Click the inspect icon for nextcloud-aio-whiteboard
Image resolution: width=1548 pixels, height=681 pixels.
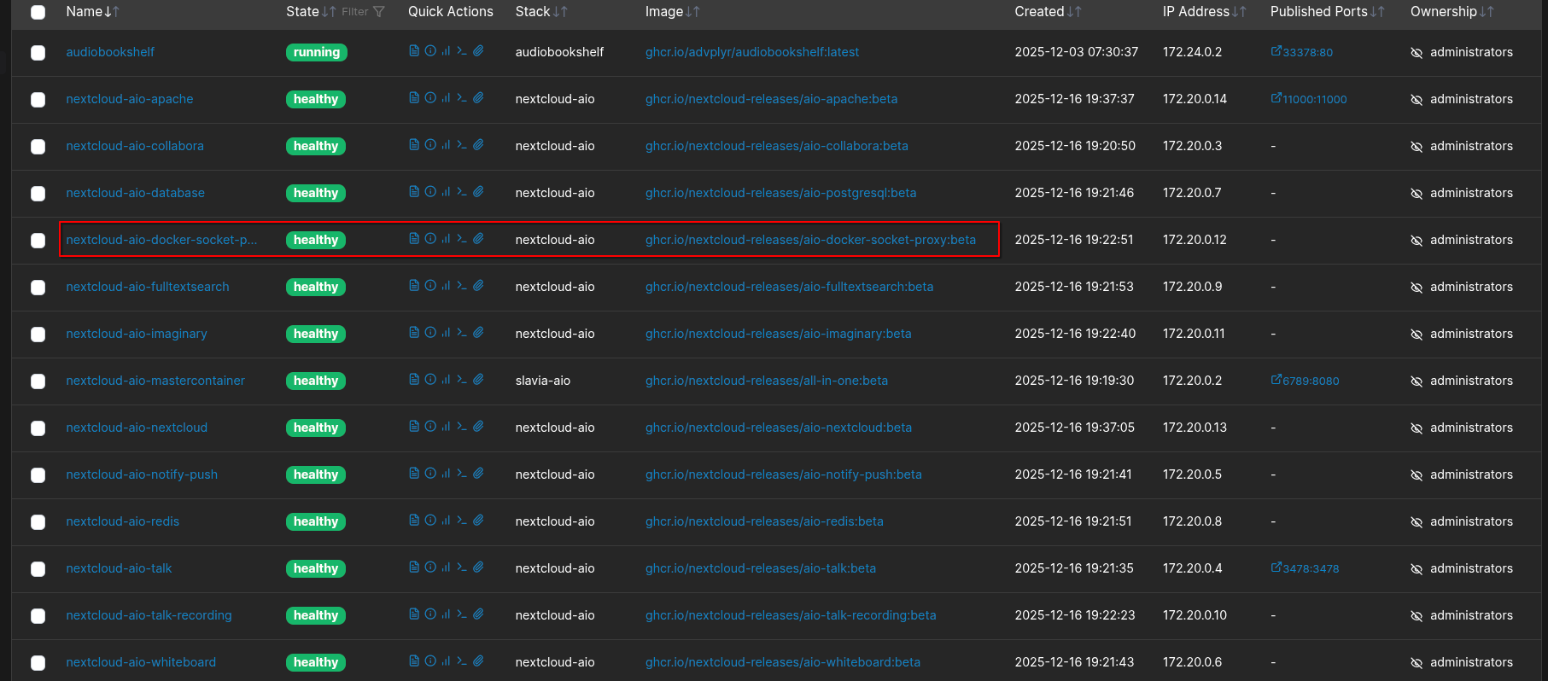click(430, 661)
